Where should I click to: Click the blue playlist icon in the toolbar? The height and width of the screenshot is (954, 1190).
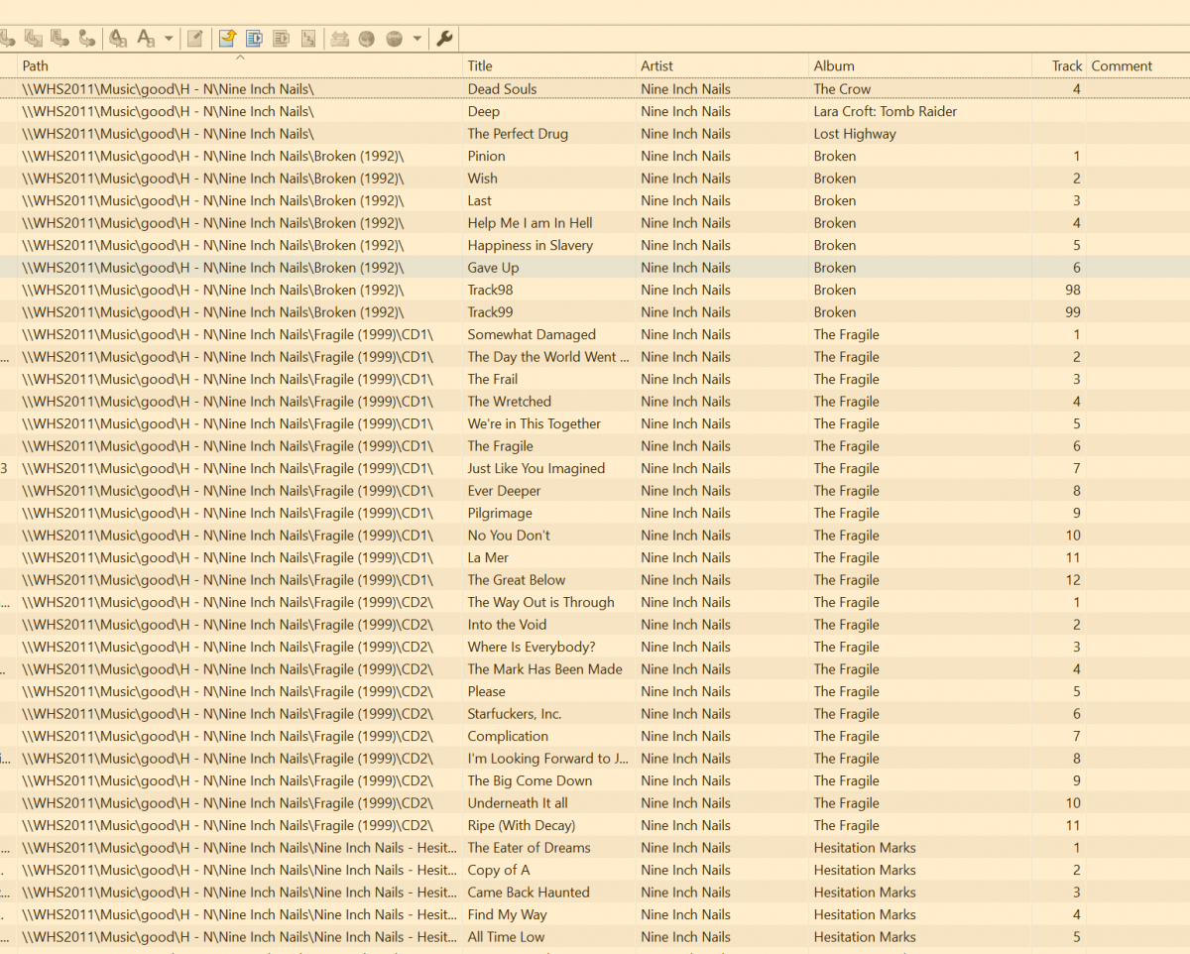254,39
